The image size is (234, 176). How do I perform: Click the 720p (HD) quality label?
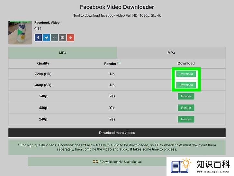point(43,74)
